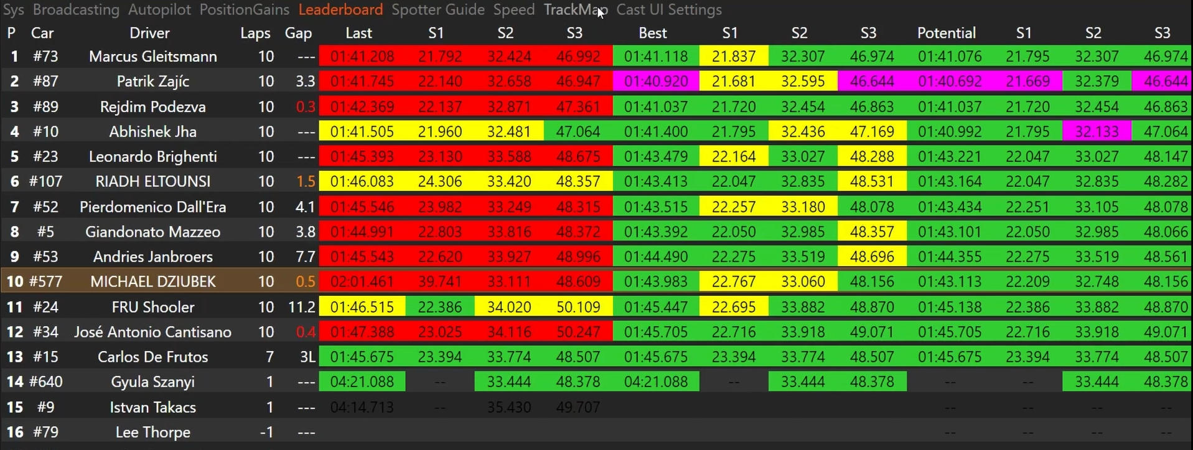Image resolution: width=1193 pixels, height=450 pixels.
Task: Click the Driver column header
Action: 149,33
